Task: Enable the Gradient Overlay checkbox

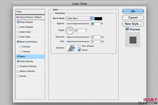Action: click(18, 66)
